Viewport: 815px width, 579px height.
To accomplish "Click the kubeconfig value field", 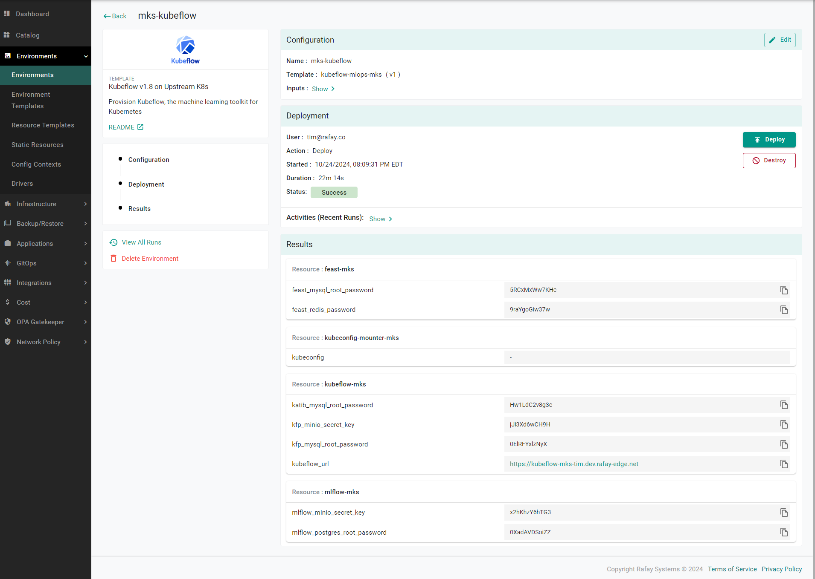I will [647, 357].
